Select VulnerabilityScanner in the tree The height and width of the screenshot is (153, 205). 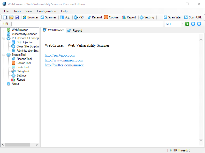pos(24,34)
